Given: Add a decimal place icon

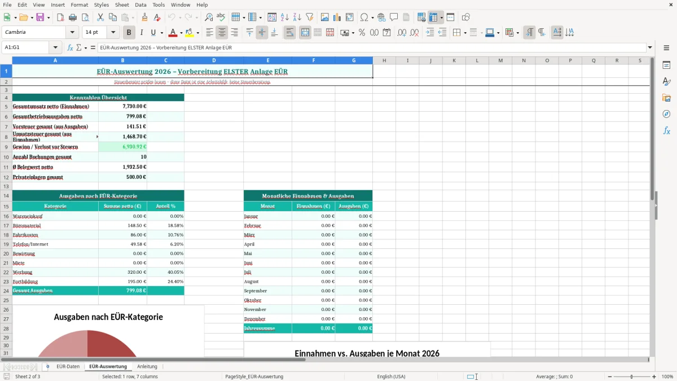Looking at the screenshot, I should pos(402,33).
